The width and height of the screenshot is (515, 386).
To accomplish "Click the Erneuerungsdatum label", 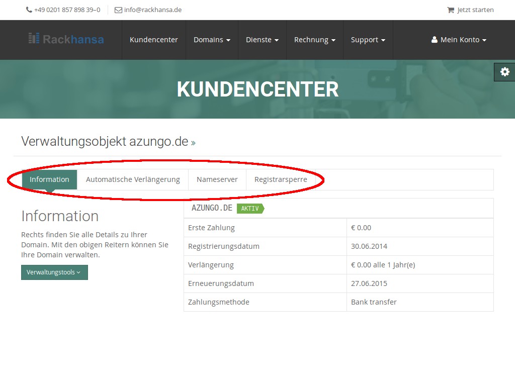I will point(221,283).
